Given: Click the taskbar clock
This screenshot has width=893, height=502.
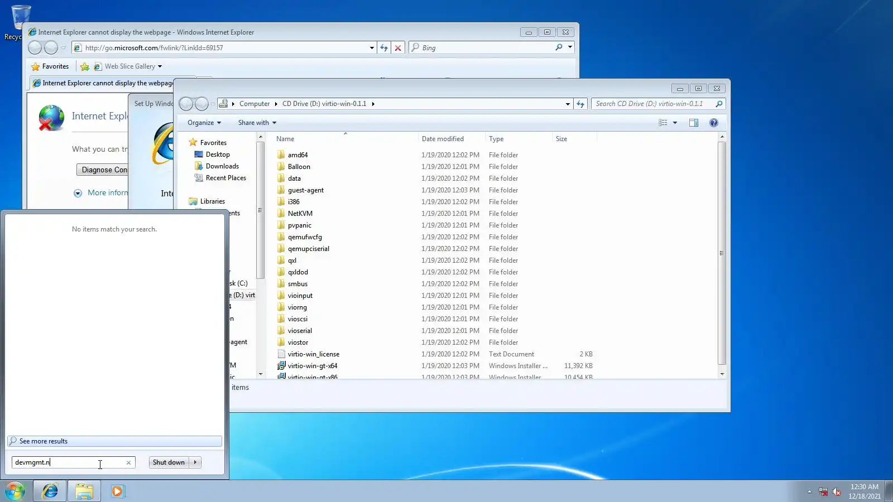Looking at the screenshot, I should tap(865, 491).
